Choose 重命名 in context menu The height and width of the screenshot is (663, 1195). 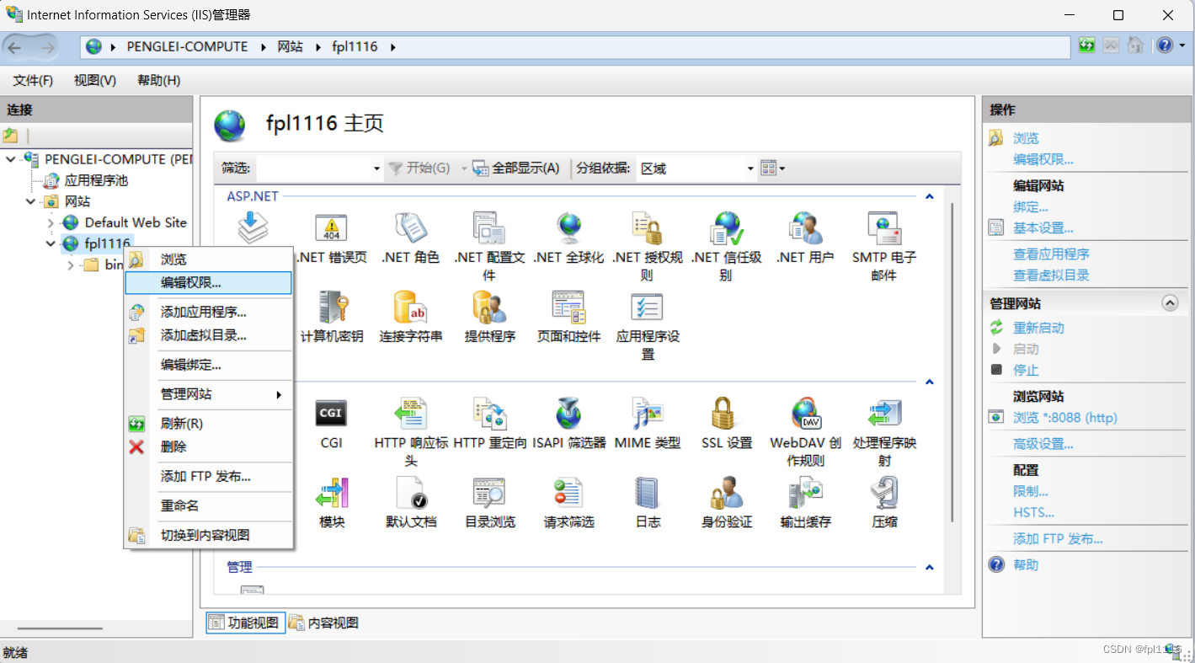coord(208,505)
